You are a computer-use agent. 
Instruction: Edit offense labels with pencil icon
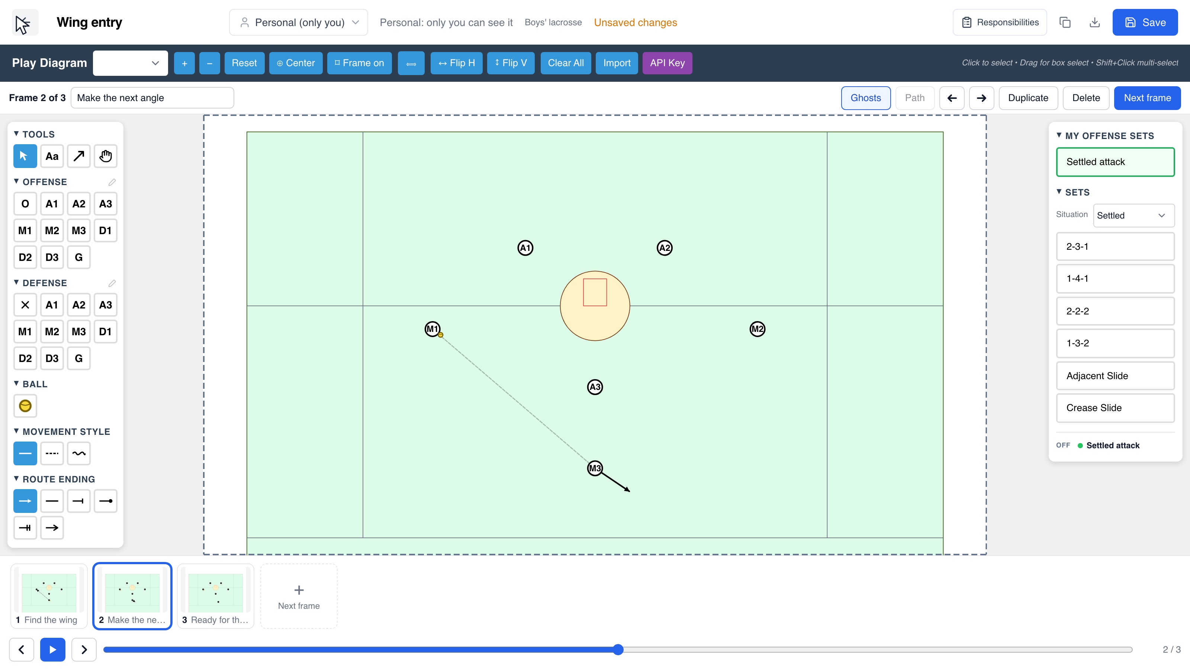tap(112, 182)
